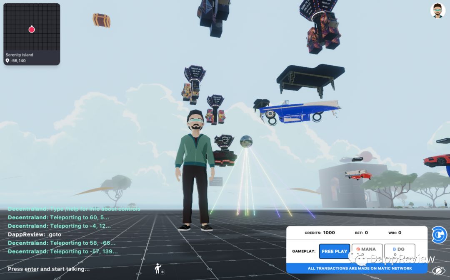Click 'Teleporting to -4, 12...' chat line
The image size is (450, 280).
tap(60, 226)
